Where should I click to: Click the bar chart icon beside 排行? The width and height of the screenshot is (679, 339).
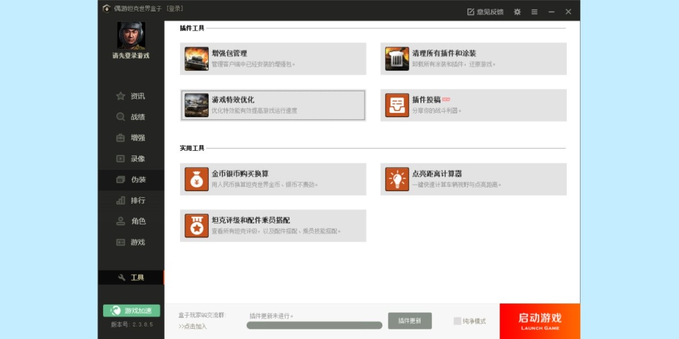click(121, 201)
